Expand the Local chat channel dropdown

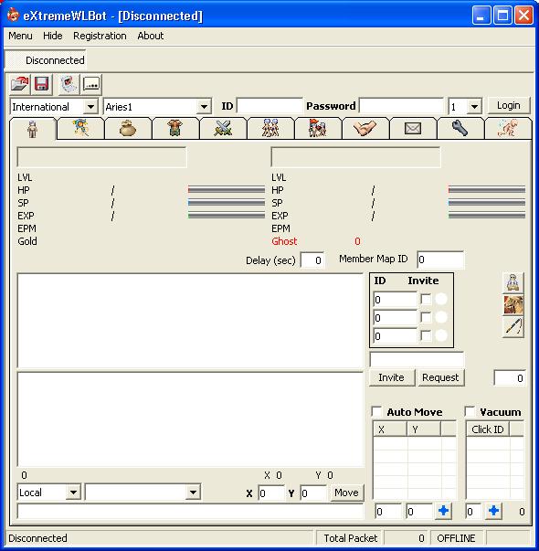click(73, 492)
